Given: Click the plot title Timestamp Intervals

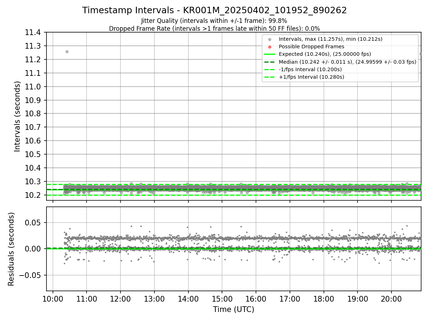Looking at the screenshot, I should (x=214, y=10).
